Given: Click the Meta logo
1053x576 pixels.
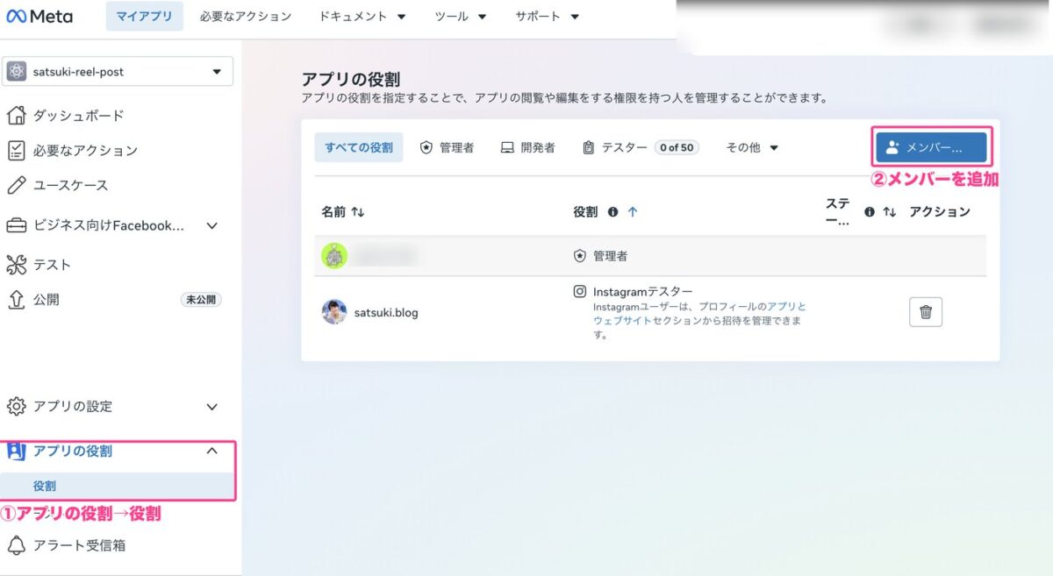Looking at the screenshot, I should click(x=39, y=17).
